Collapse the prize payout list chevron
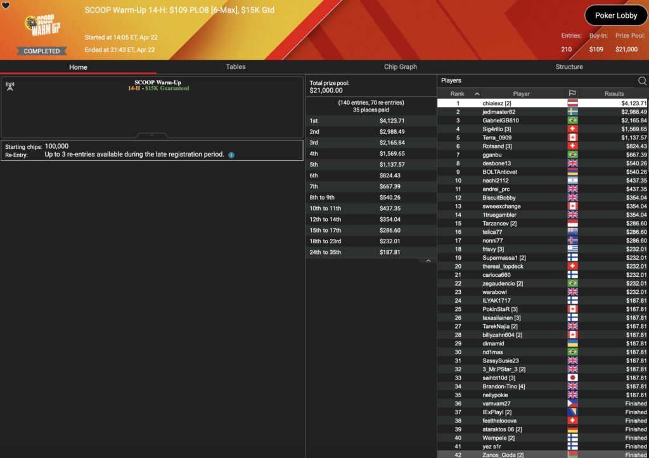 pos(428,261)
